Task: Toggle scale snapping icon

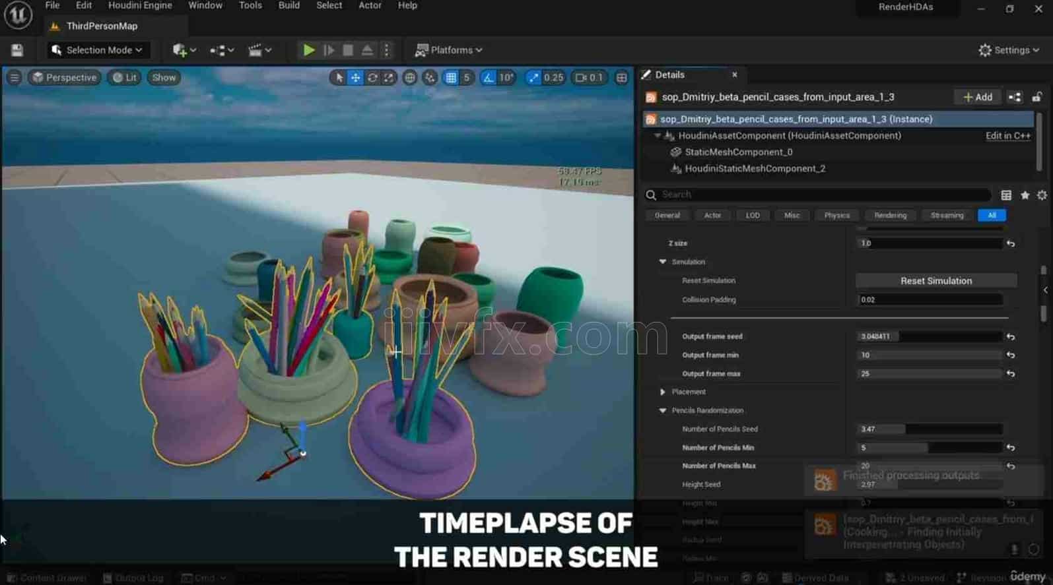Action: coord(533,78)
